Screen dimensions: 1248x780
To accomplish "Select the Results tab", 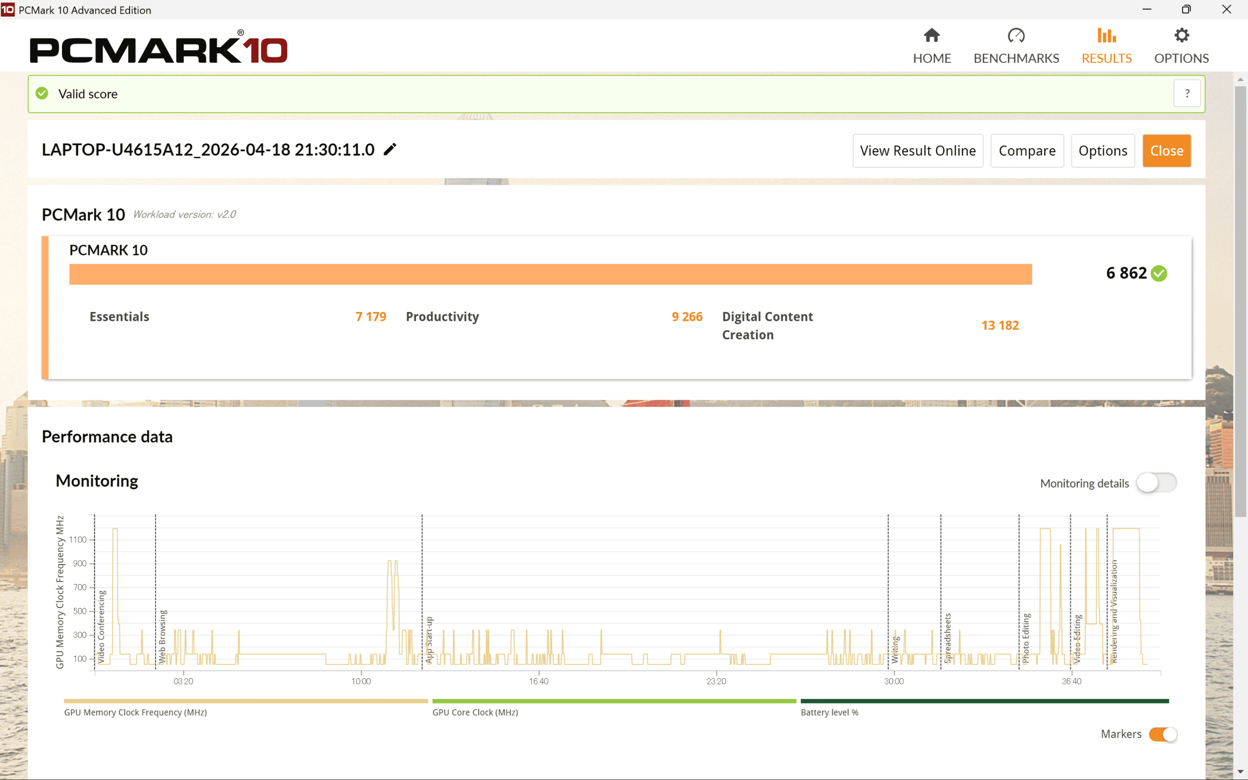I will 1107,45.
